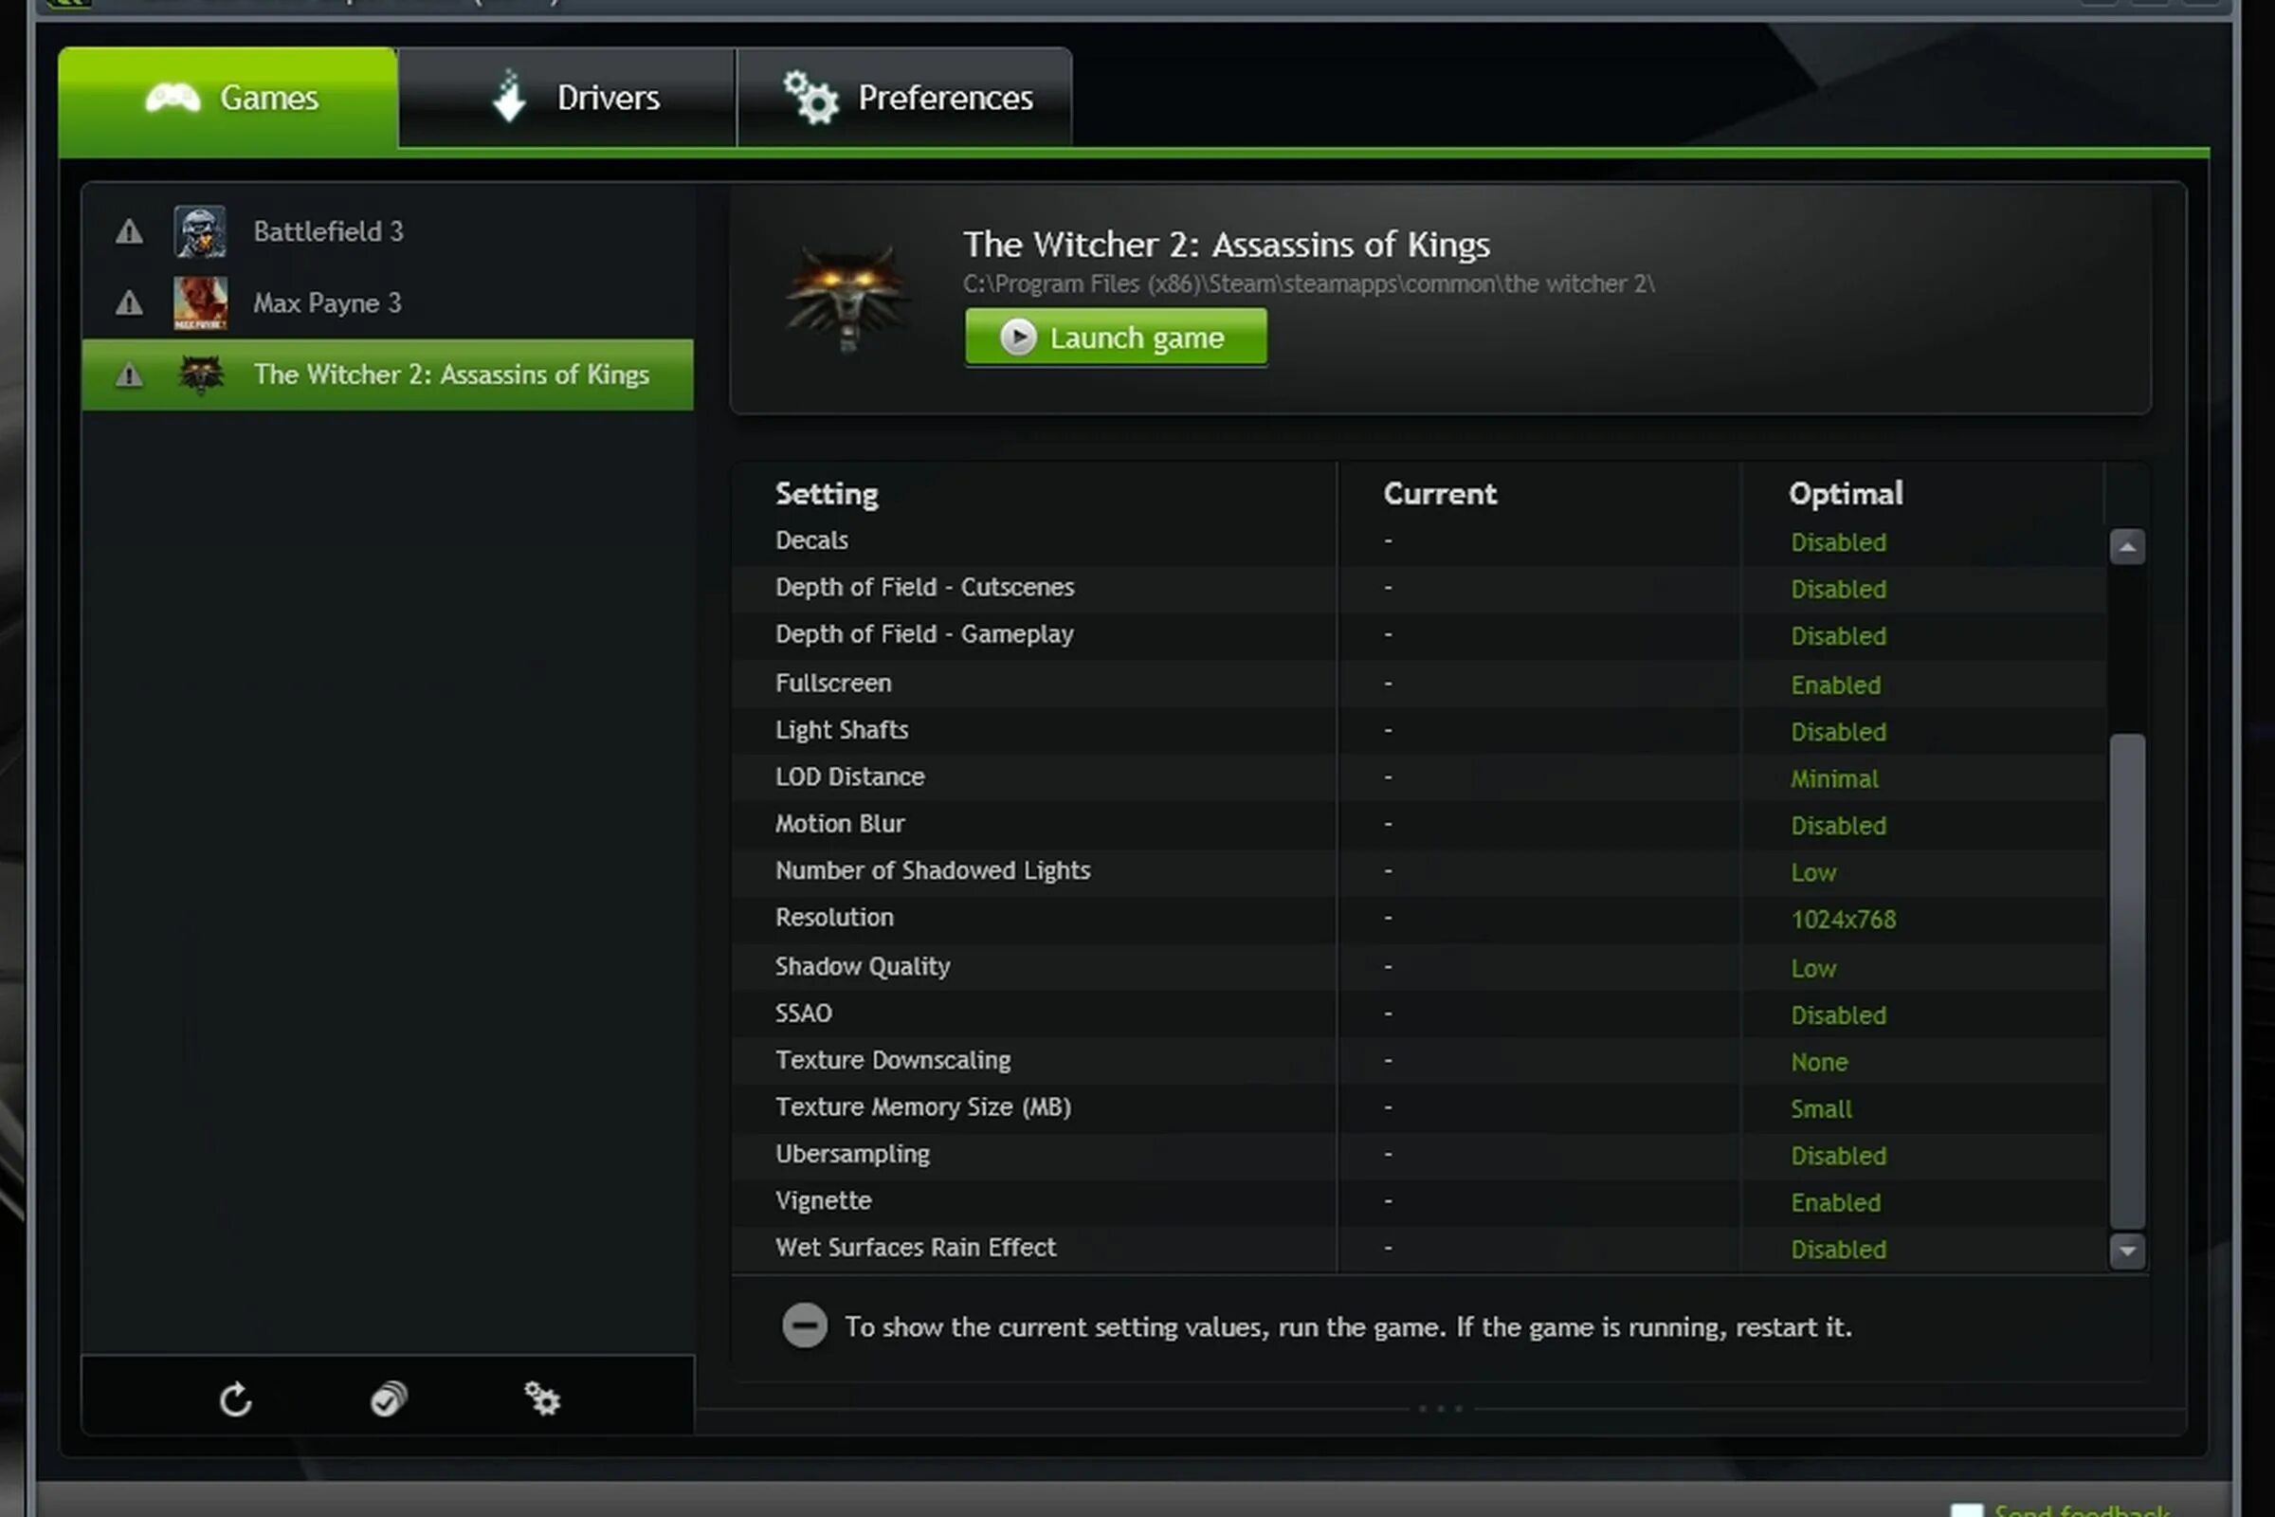Click the minus icon beside the info message
The height and width of the screenshot is (1517, 2275).
804,1325
